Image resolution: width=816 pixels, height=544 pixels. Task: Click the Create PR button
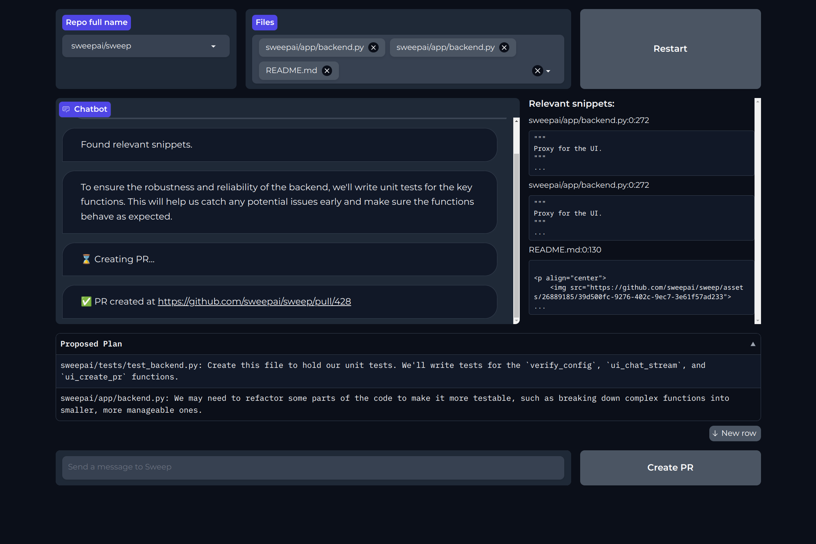[670, 467]
